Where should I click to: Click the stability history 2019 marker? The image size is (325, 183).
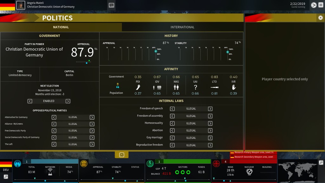pos(228,52)
